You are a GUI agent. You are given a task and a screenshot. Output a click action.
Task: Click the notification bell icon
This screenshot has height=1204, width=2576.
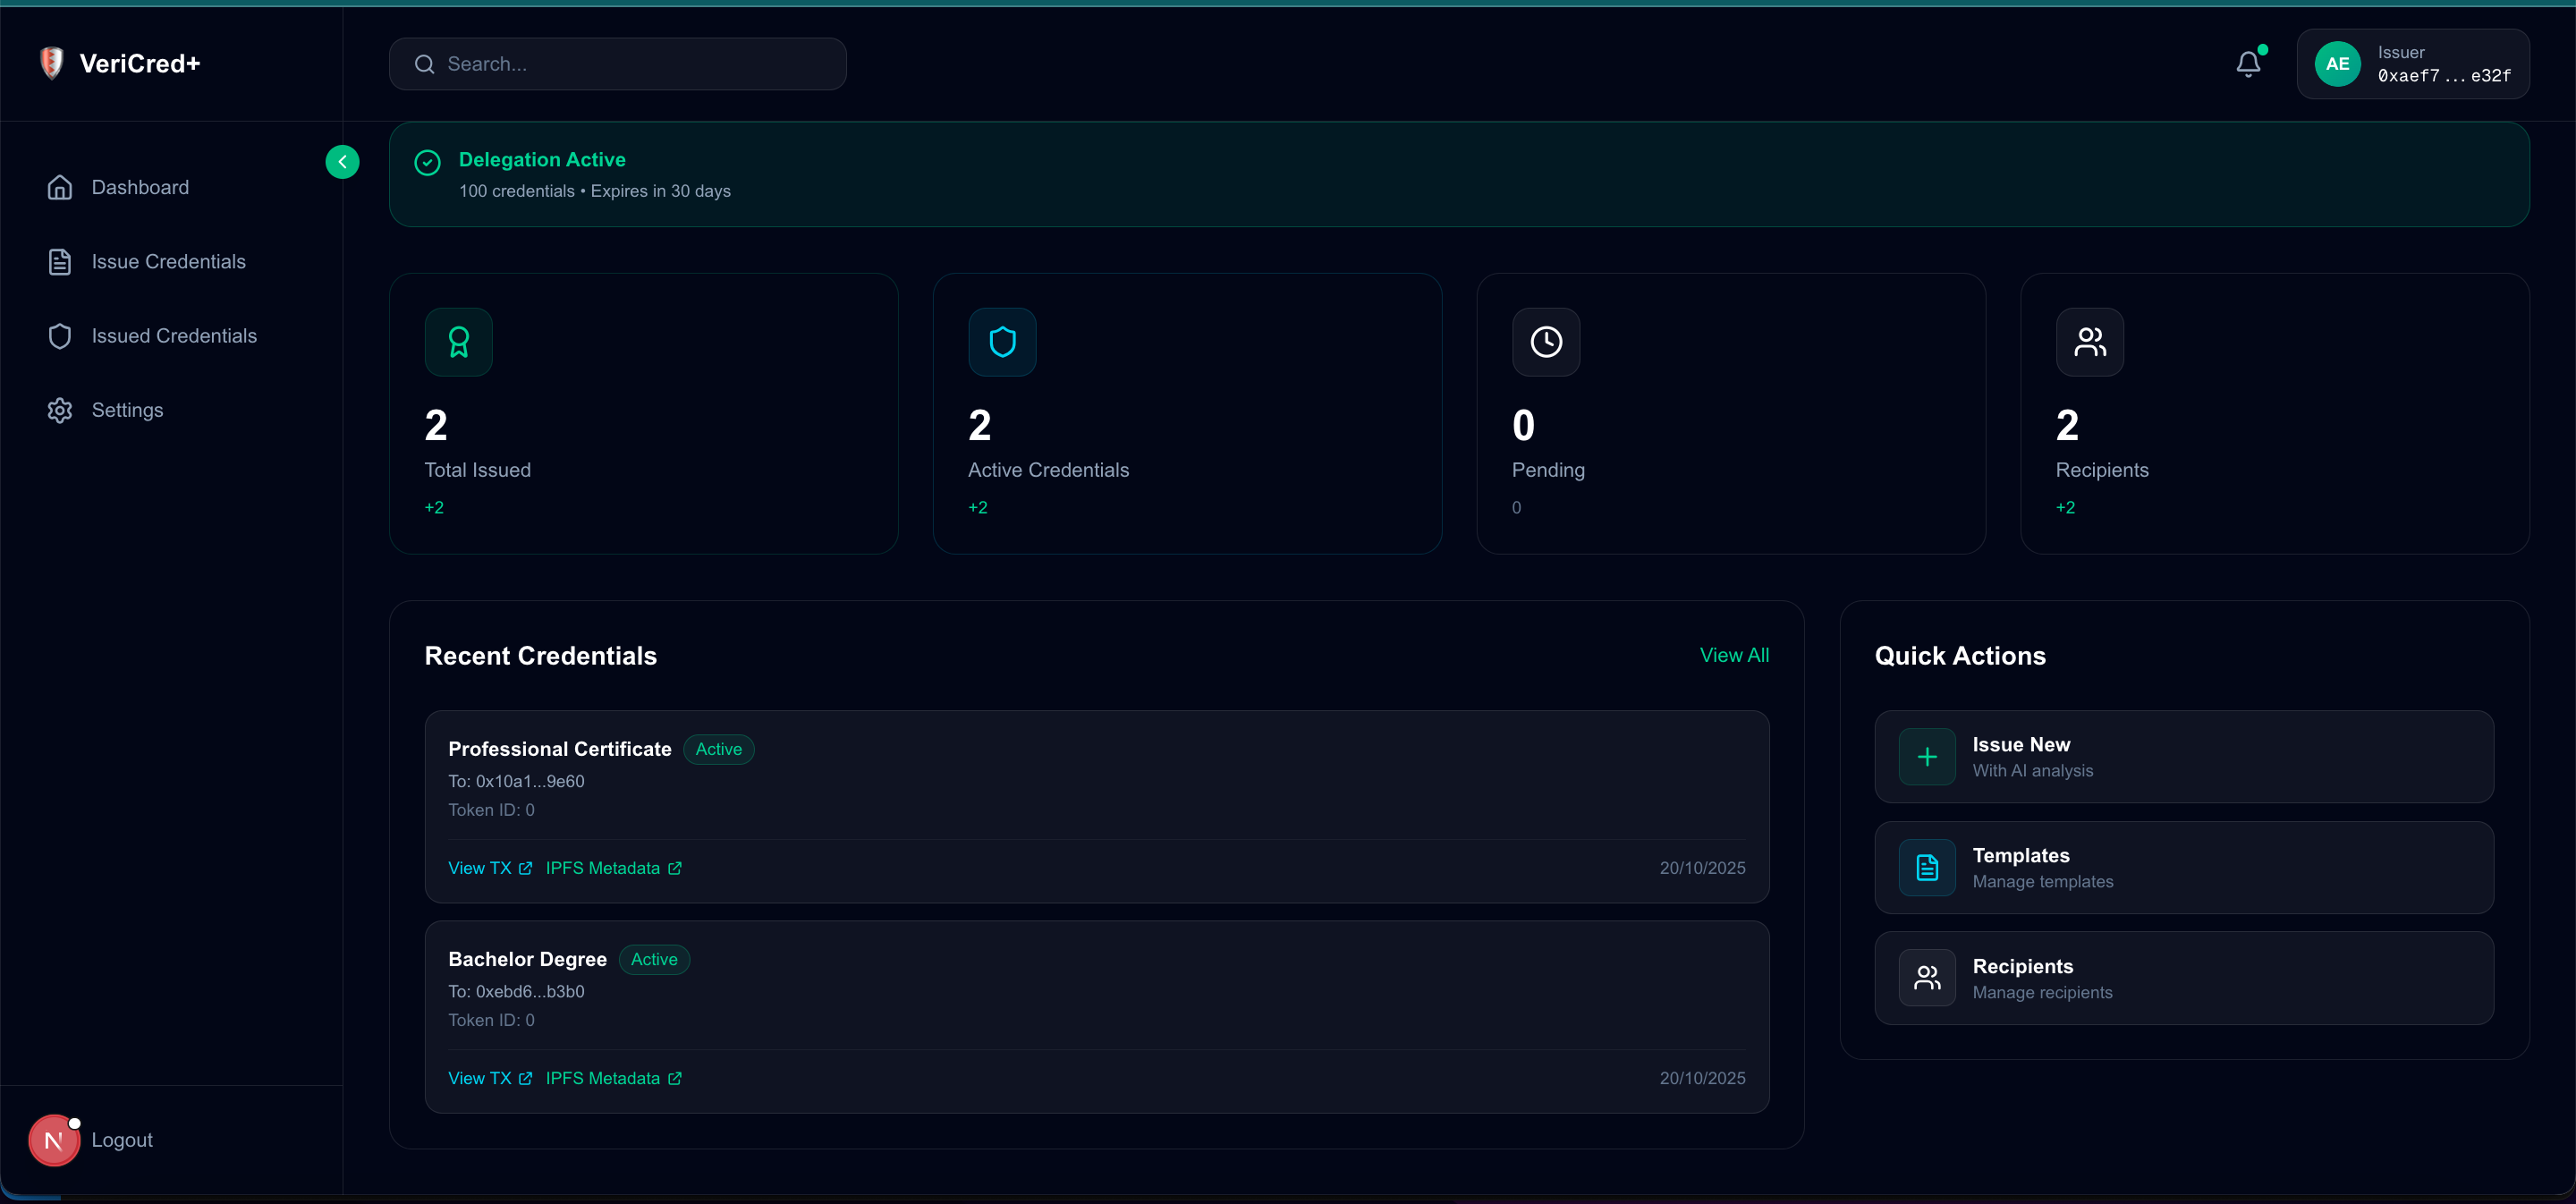click(x=2247, y=64)
